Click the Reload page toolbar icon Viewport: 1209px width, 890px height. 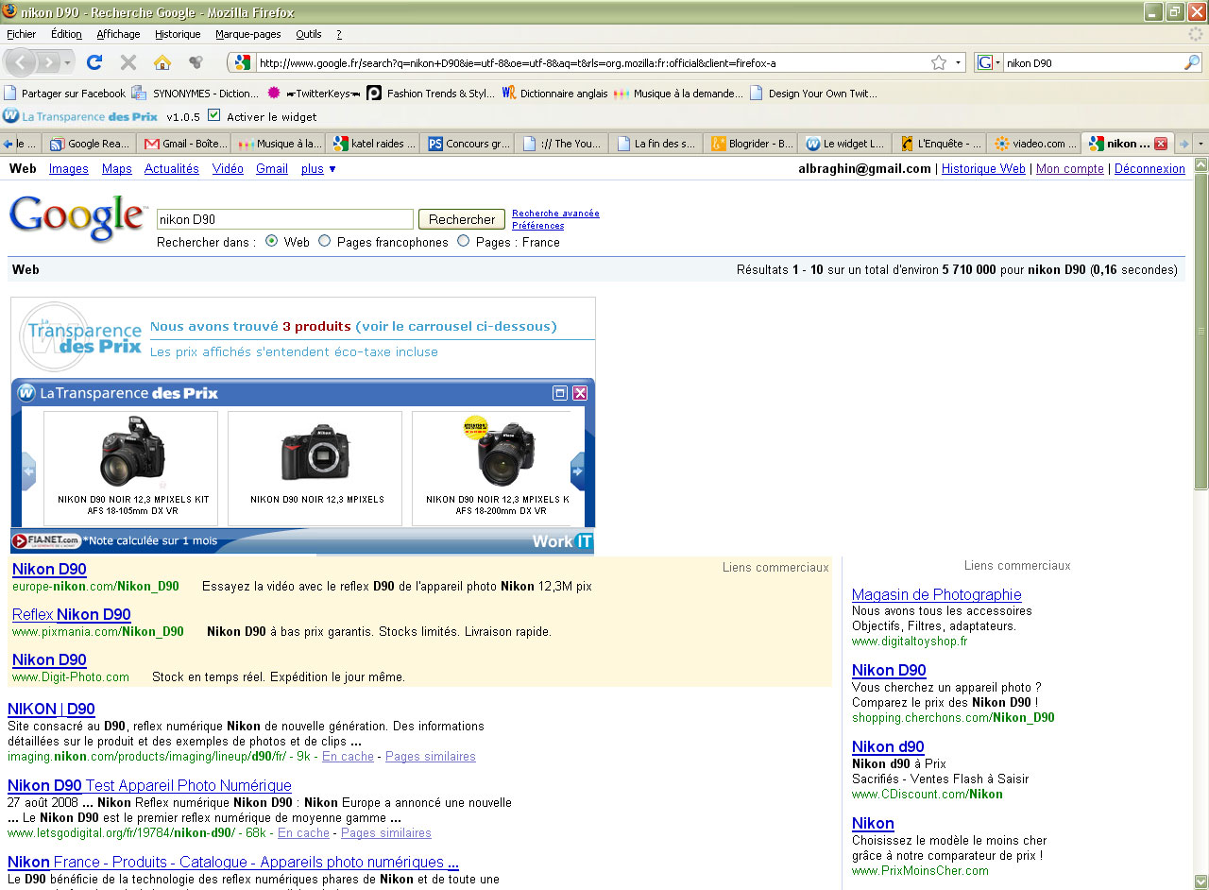coord(94,62)
